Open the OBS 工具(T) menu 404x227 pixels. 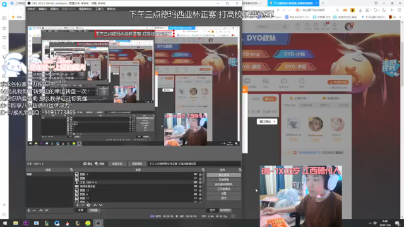coord(99,9)
